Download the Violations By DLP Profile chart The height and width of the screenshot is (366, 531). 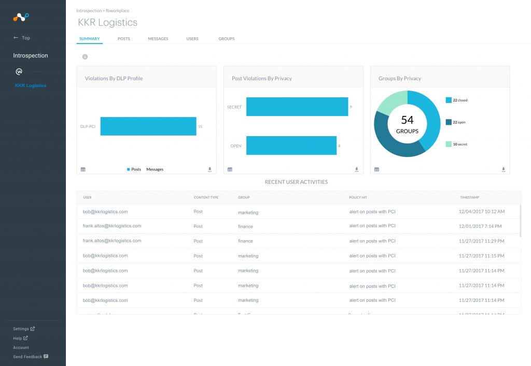[209, 169]
